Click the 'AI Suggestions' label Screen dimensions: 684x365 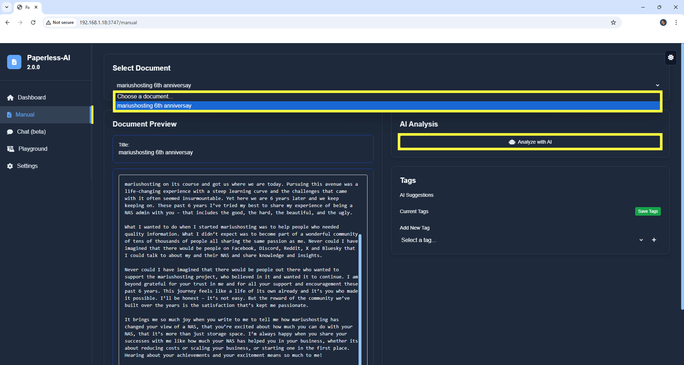tap(417, 195)
